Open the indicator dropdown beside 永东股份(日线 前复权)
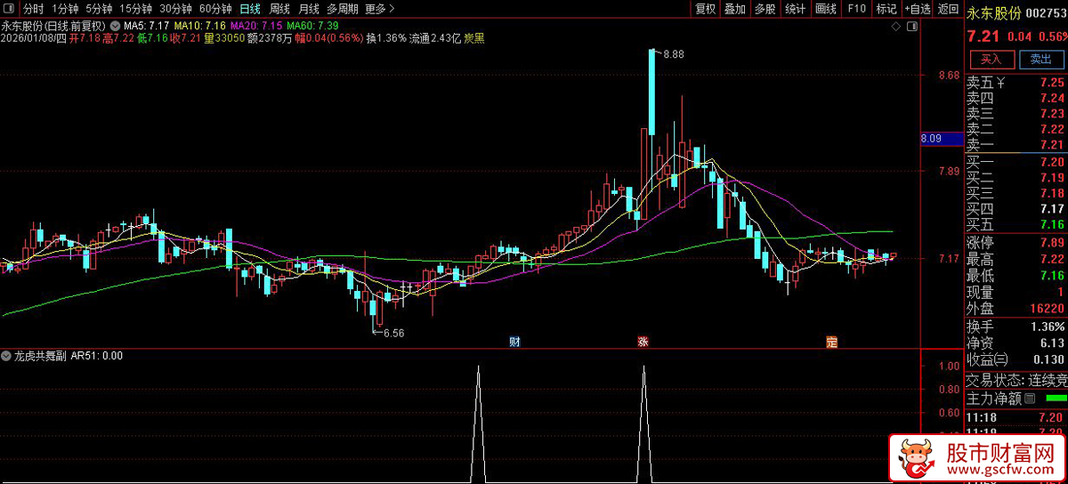Screen dimensions: 1068x484 pyautogui.click(x=114, y=26)
